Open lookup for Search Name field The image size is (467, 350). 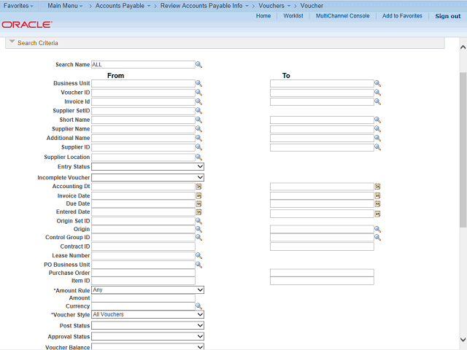click(x=198, y=65)
